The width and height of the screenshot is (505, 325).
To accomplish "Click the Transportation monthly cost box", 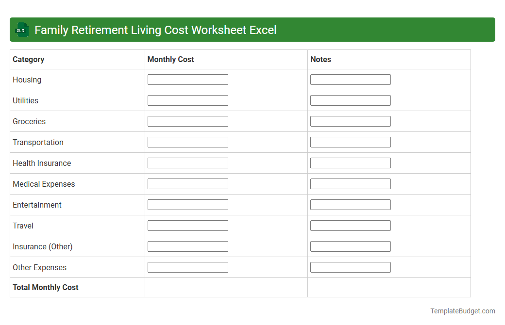I will coord(187,142).
